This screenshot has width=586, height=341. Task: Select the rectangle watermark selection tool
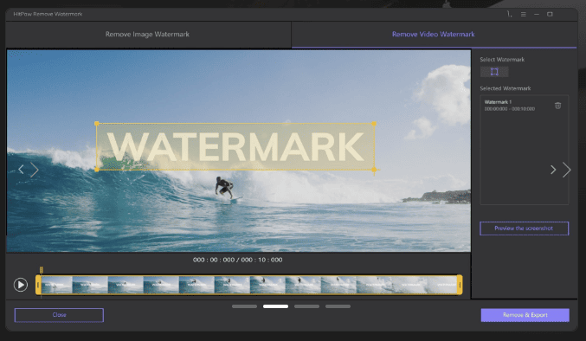click(494, 72)
